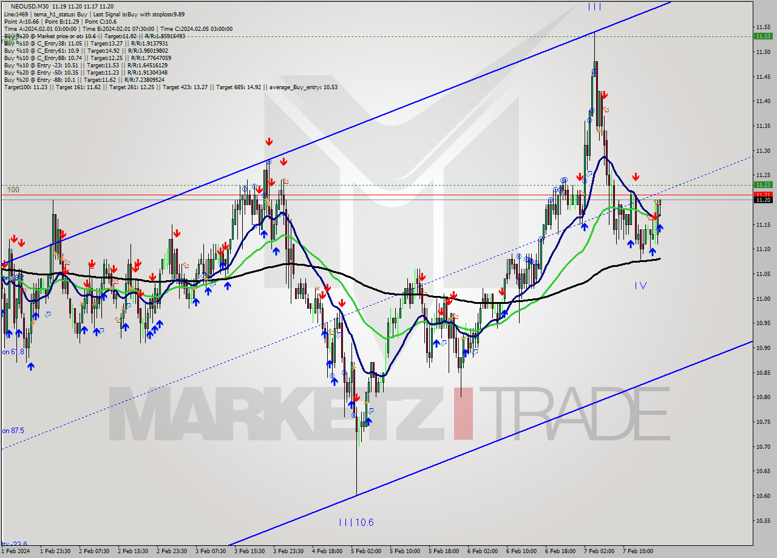Screen dimensions: 777x558
Task: Click the 'on 87.5' retracement label
Action: click(x=13, y=431)
